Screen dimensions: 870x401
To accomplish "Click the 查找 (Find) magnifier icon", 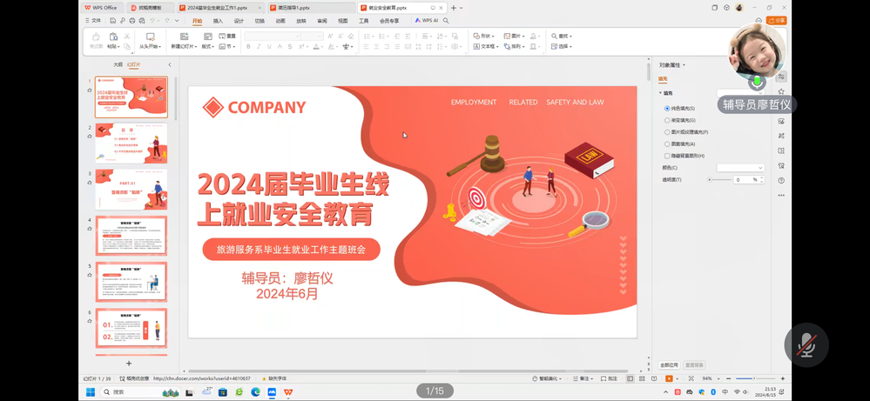I will [x=555, y=37].
